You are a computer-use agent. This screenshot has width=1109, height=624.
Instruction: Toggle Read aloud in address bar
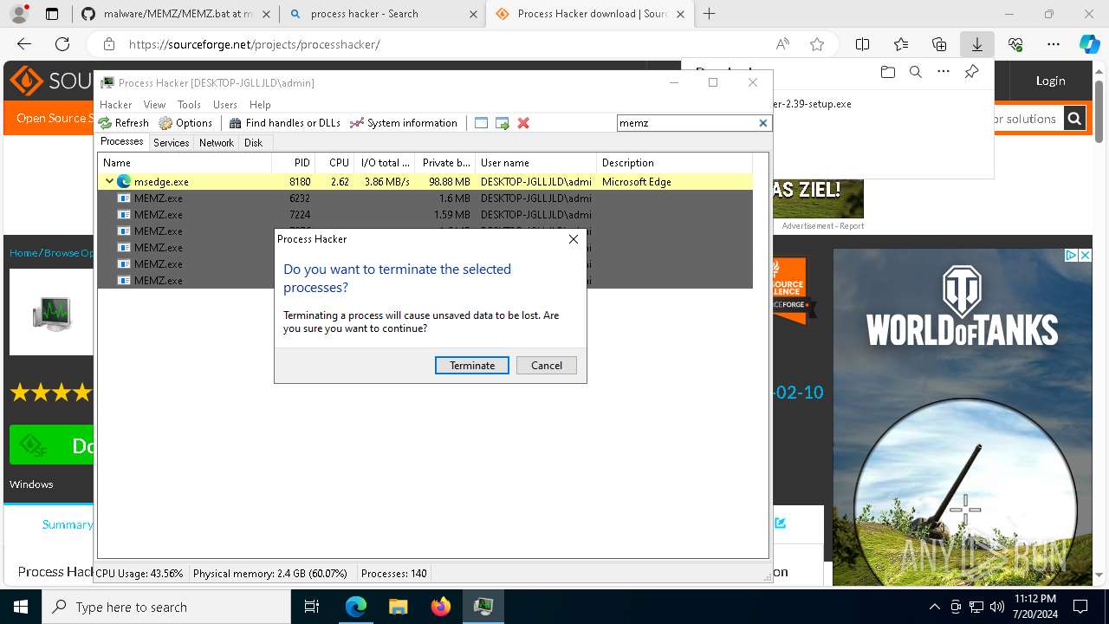pyautogui.click(x=782, y=44)
